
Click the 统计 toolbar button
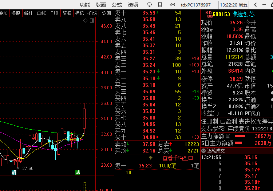click(x=28, y=13)
